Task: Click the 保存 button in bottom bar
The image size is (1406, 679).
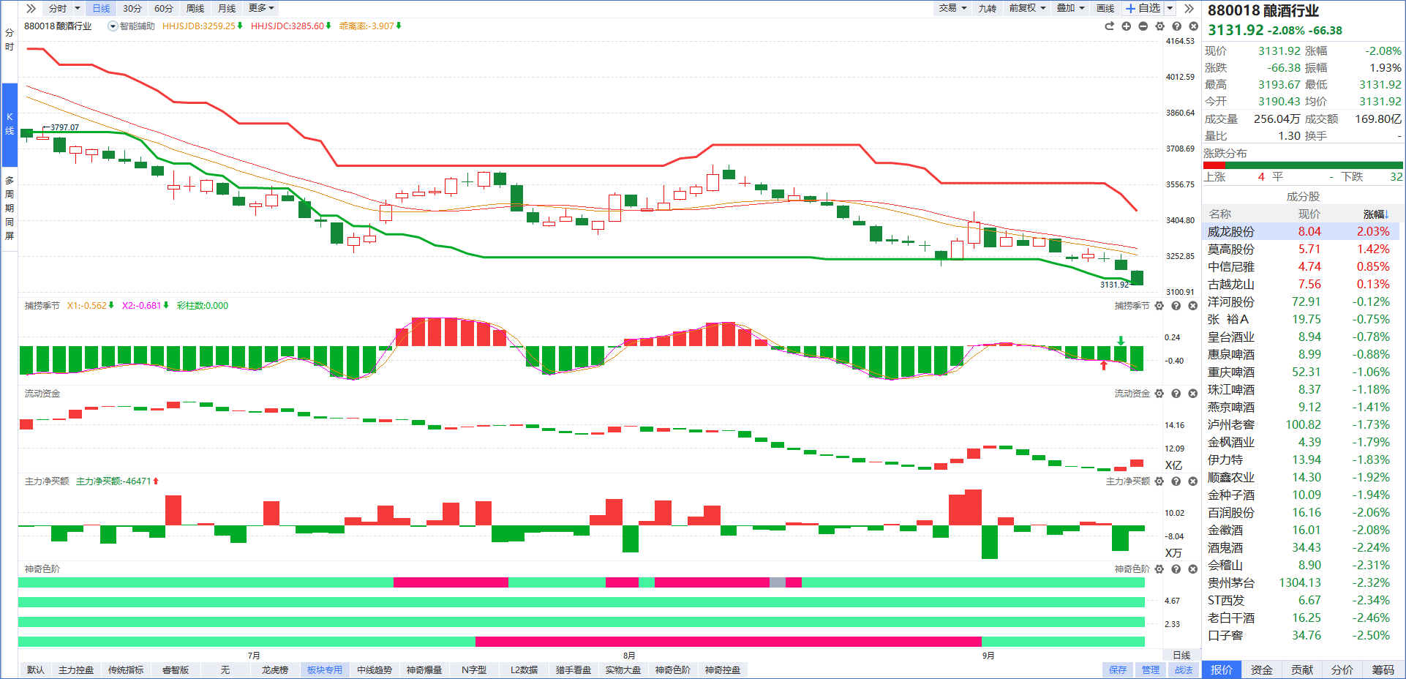Action: pyautogui.click(x=1118, y=670)
